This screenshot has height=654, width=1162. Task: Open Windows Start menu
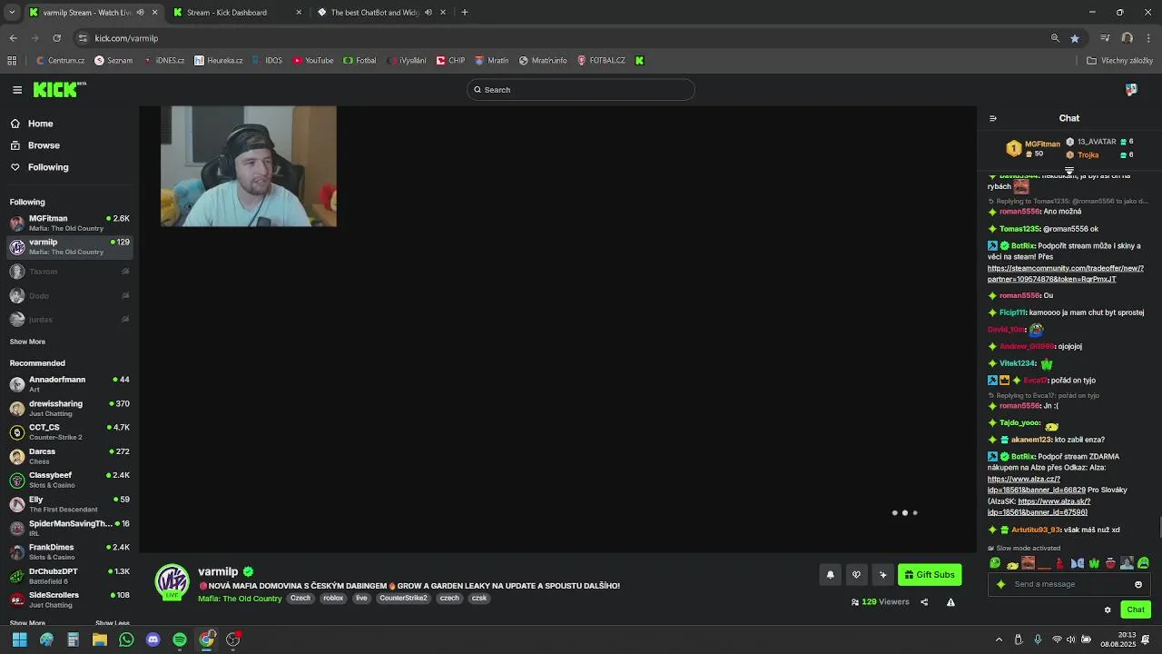coord(19,639)
